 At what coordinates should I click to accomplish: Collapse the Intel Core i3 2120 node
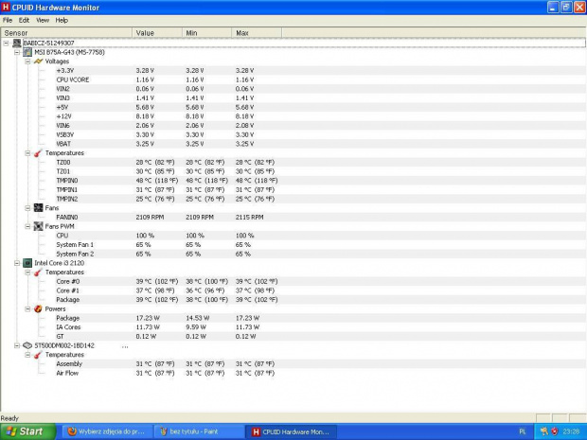17,263
